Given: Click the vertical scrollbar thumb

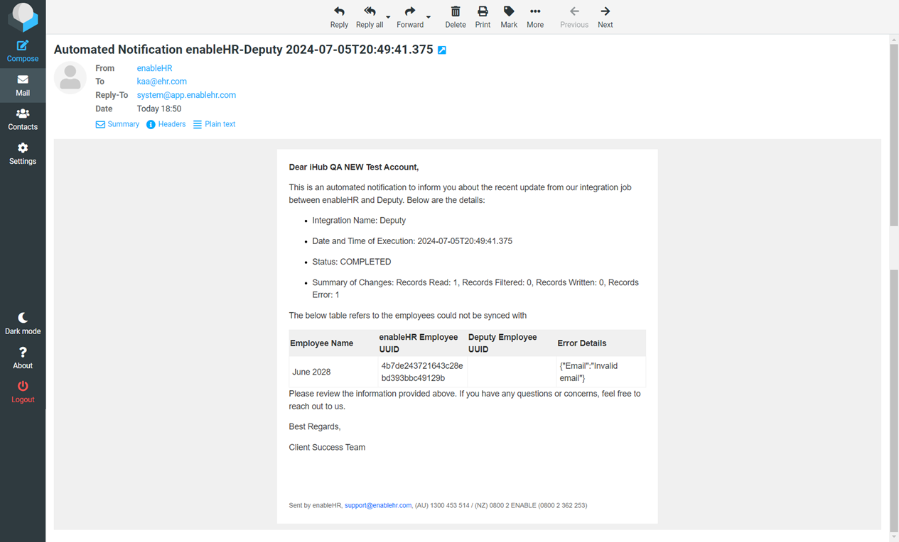Looking at the screenshot, I should 894,135.
